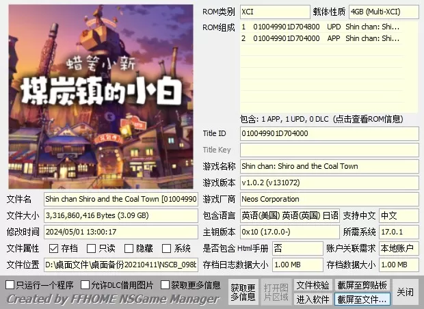The height and width of the screenshot is (309, 424).
Task: Click 截屏至文件 screenshot to file button
Action: [362, 299]
